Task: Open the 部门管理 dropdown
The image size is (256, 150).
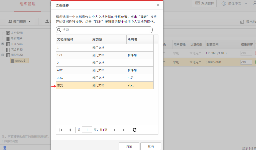Action: [20, 22]
